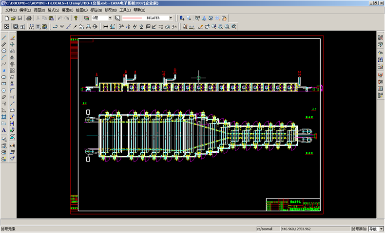This screenshot has height=233, width=385.
Task: Expand the BYLAYER line type dropdown
Action: click(x=171, y=18)
